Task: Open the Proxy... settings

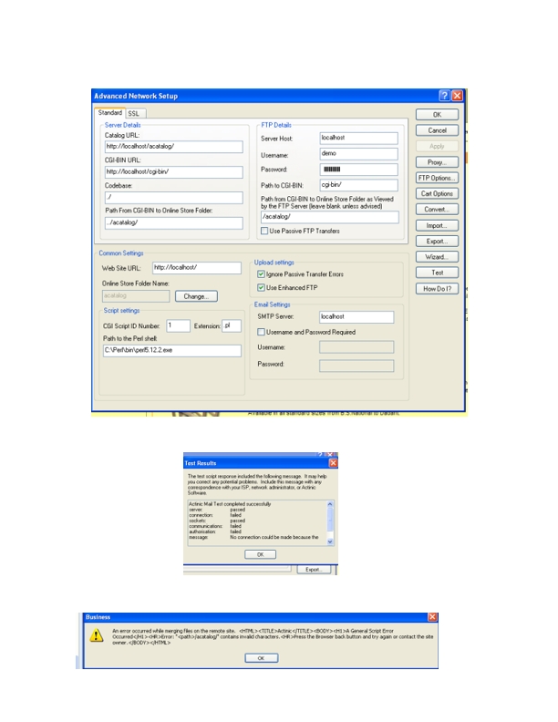Action: (x=438, y=161)
